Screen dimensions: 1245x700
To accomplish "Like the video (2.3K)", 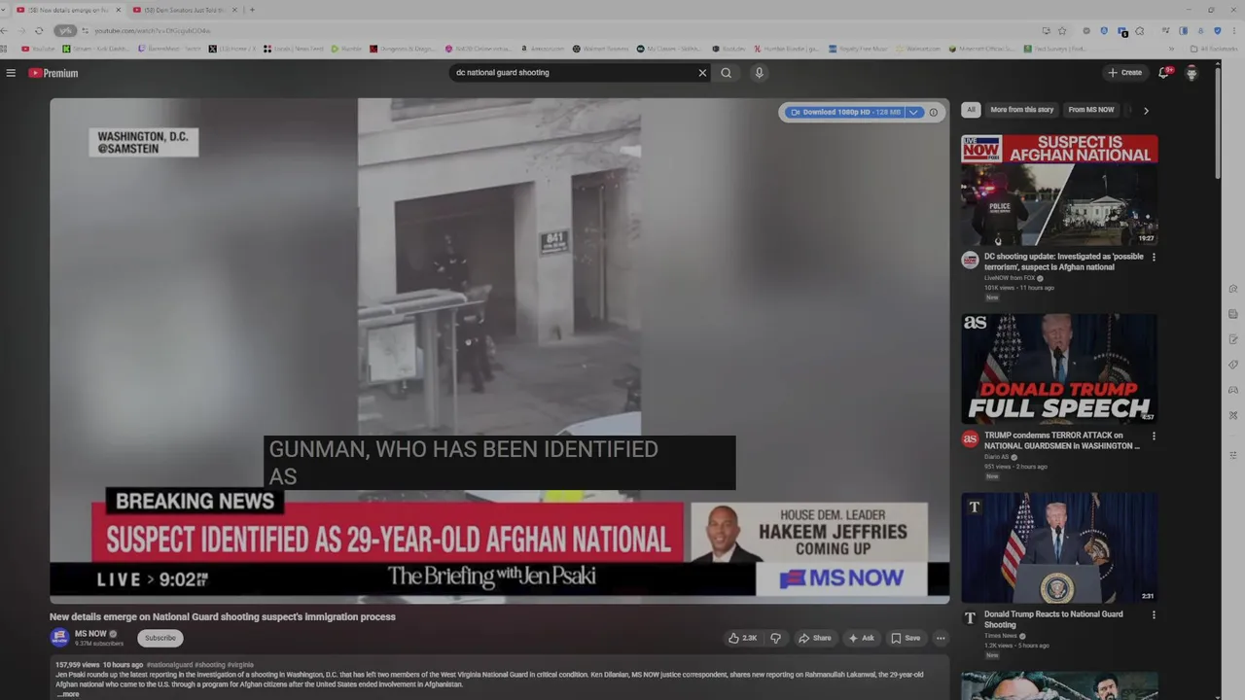I will point(742,638).
